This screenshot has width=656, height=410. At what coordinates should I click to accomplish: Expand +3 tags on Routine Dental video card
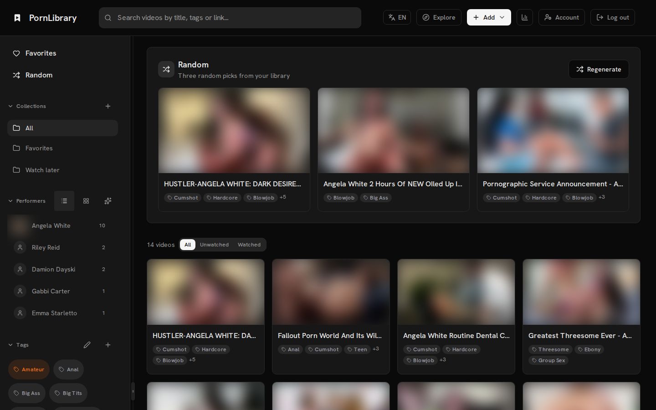[x=443, y=360]
